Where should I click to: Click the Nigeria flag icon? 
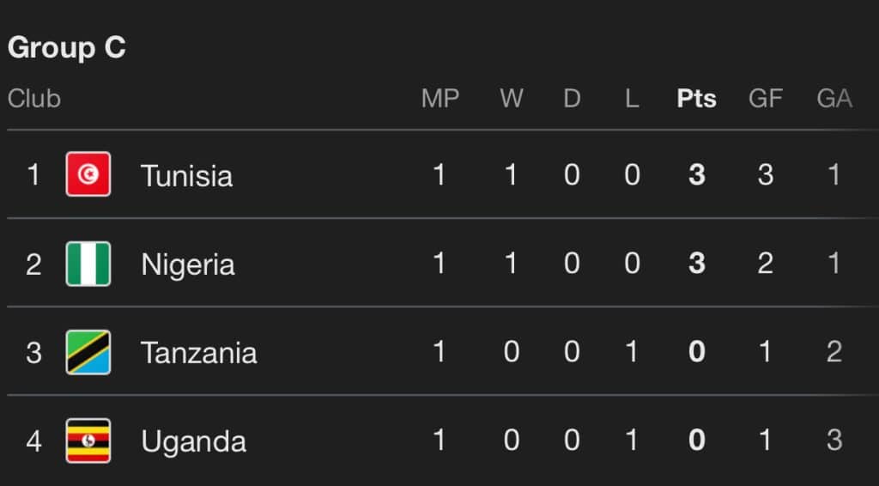tap(88, 264)
